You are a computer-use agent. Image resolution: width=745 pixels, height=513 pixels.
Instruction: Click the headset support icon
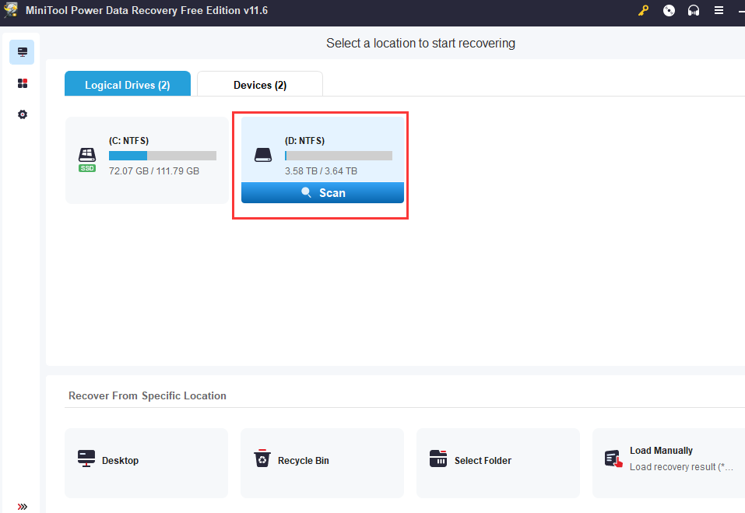pos(694,10)
